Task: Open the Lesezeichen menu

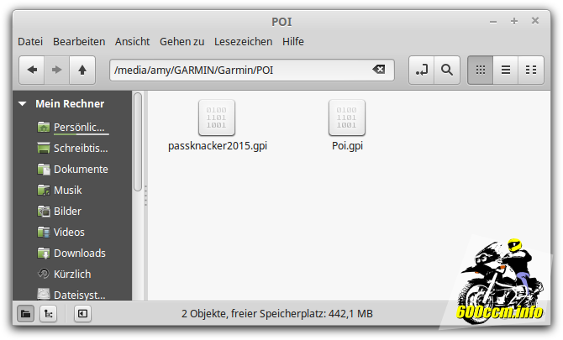Action: 243,41
